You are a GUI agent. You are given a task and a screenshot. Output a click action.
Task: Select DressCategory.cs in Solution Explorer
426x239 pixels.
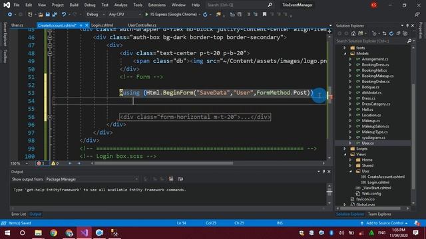click(375, 104)
